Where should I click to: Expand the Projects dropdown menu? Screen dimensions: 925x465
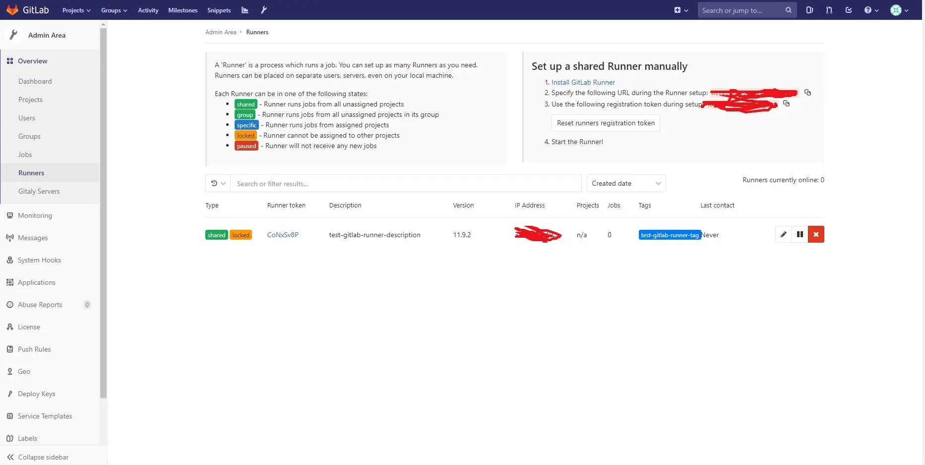(x=76, y=10)
